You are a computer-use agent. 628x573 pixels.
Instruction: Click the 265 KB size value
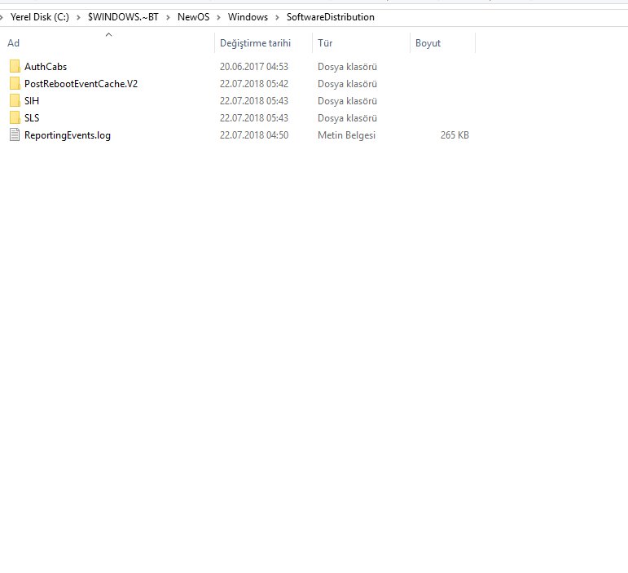[x=455, y=135]
